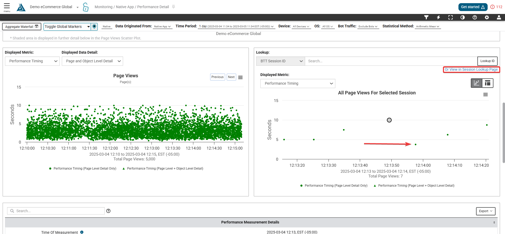
Task: Open Data Originated From Native App dropdown
Action: coord(162,27)
